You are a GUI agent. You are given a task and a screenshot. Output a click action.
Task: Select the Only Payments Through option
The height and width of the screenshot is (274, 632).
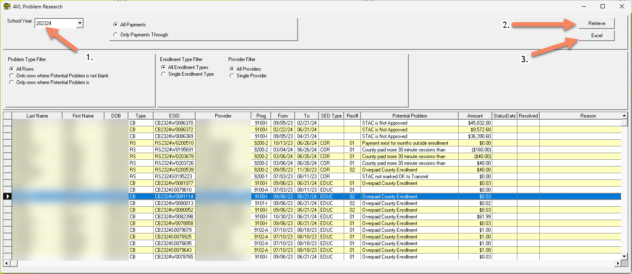116,35
